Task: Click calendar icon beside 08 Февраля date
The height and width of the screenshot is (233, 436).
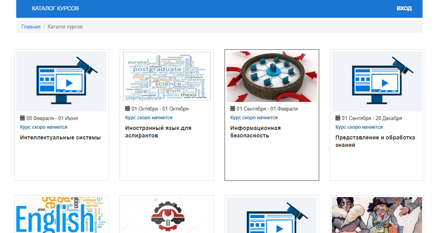Action: point(23,118)
